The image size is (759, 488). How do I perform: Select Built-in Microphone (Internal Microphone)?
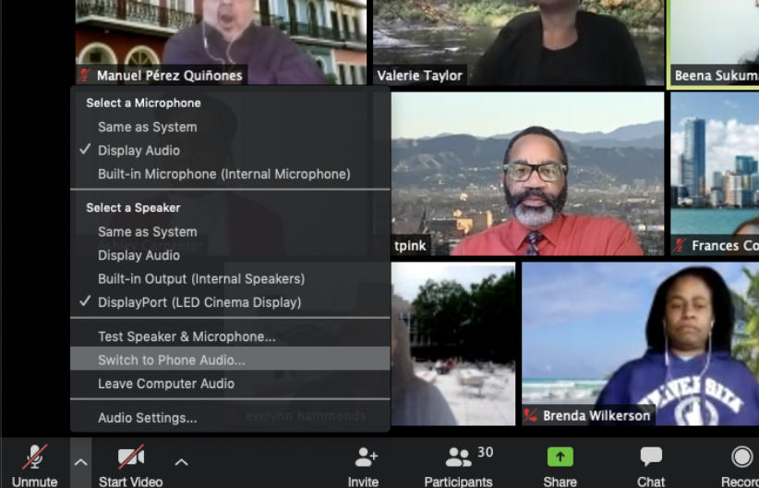230,174
